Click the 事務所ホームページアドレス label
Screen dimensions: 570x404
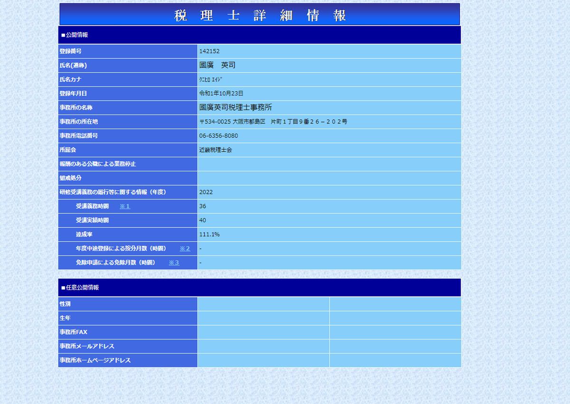[x=95, y=360]
